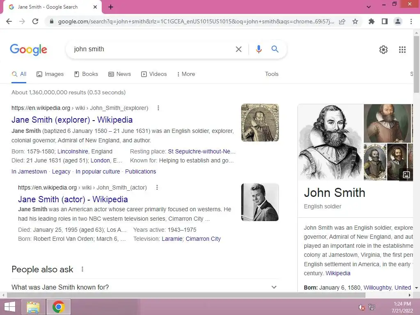Open St Sepulchre-without-Newgate link
Image resolution: width=420 pixels, height=315 pixels.
coord(202,152)
